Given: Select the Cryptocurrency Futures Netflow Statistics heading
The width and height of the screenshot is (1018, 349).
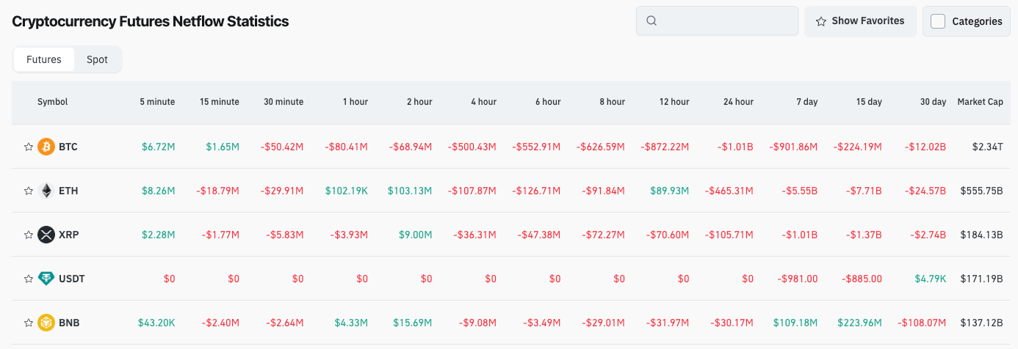Looking at the screenshot, I should [151, 21].
